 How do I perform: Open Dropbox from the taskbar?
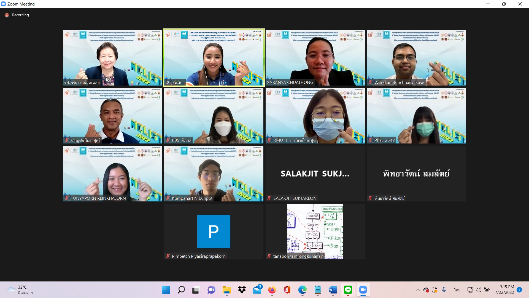(242, 290)
